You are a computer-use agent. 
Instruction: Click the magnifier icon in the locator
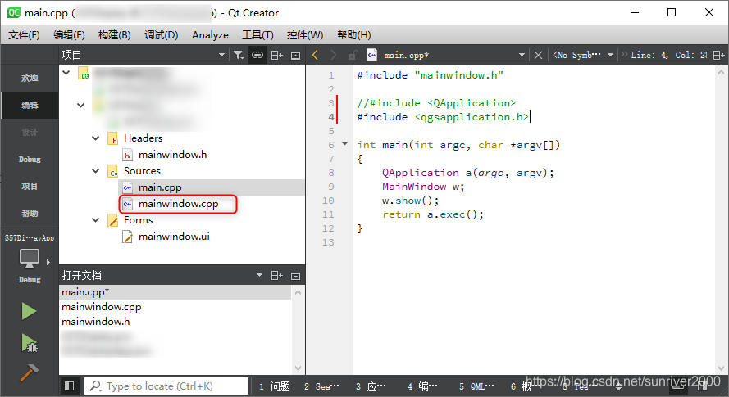point(96,386)
